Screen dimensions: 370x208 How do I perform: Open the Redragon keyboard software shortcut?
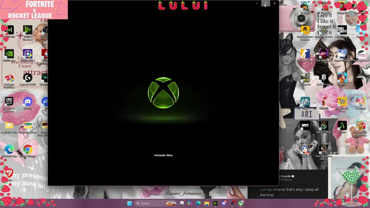pyautogui.click(x=9, y=81)
